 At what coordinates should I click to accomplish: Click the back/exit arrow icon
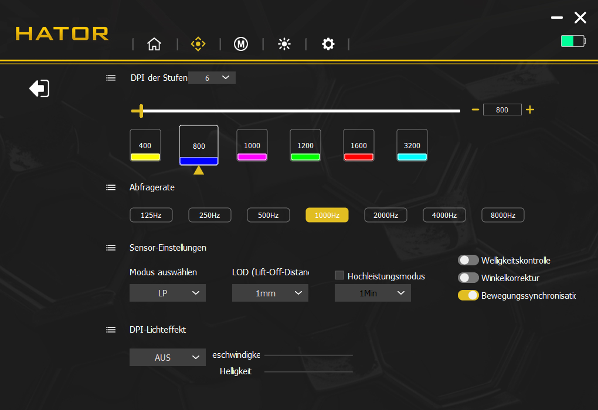pyautogui.click(x=39, y=88)
